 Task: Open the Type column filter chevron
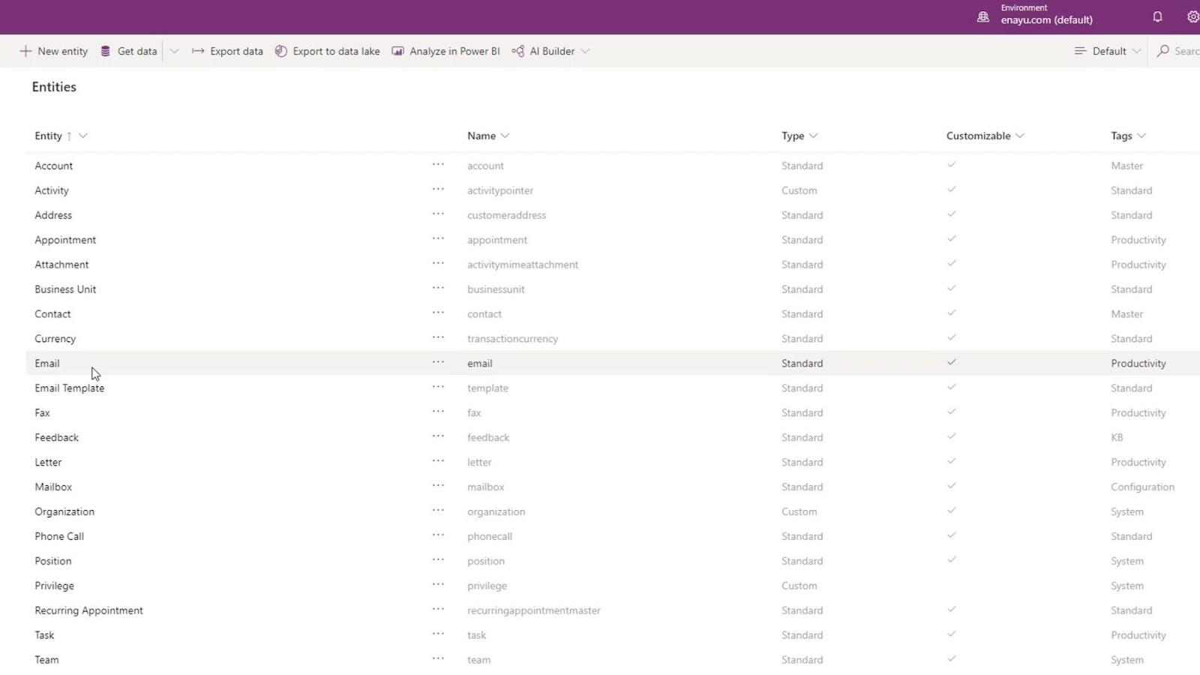click(813, 136)
